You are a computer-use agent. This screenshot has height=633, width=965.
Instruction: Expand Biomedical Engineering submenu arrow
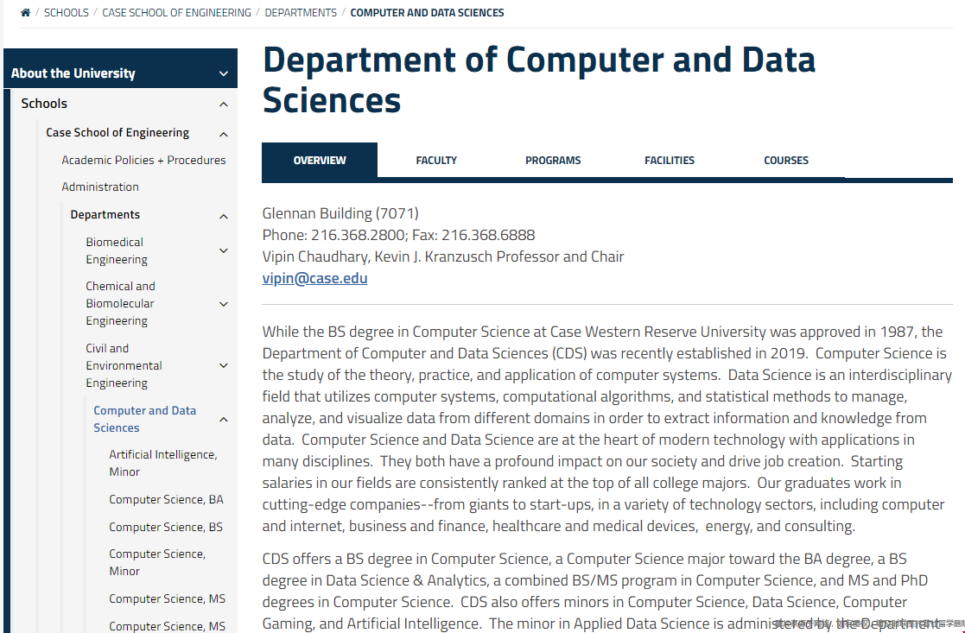224,251
